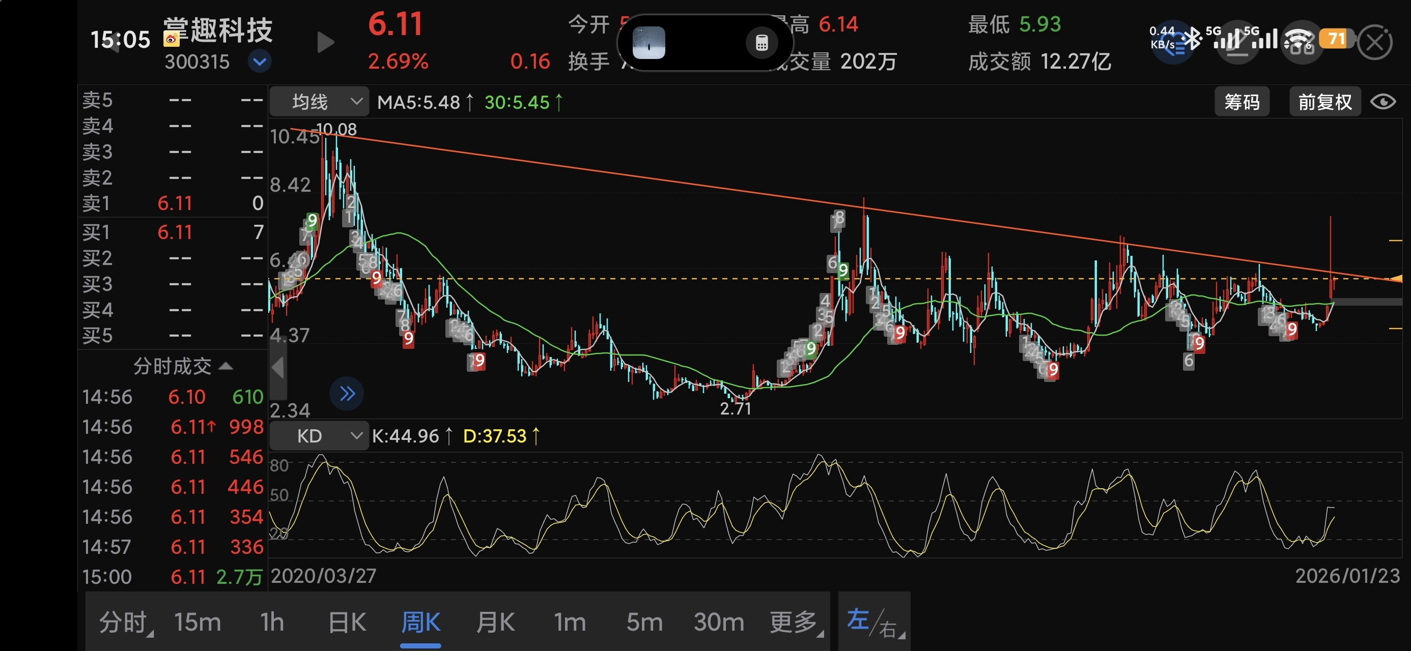
Task: Expand stock code 300315 chevron
Action: point(260,62)
